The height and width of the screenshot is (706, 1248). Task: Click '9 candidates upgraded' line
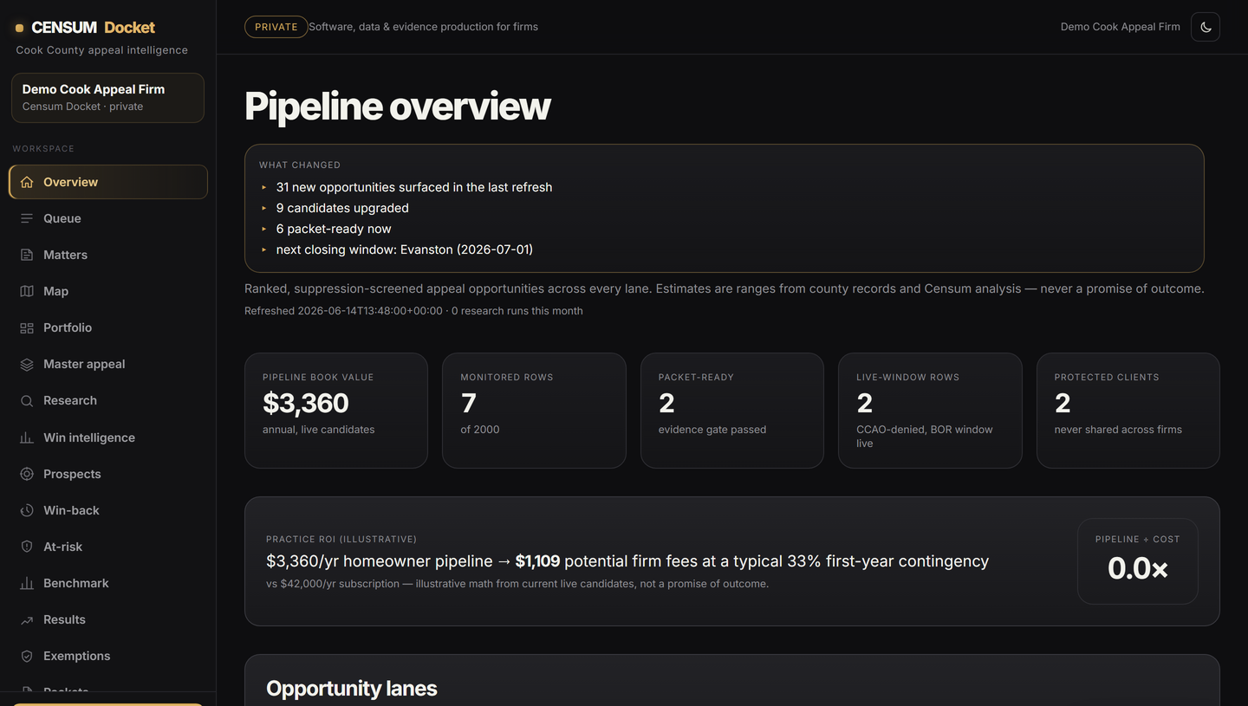[342, 208]
